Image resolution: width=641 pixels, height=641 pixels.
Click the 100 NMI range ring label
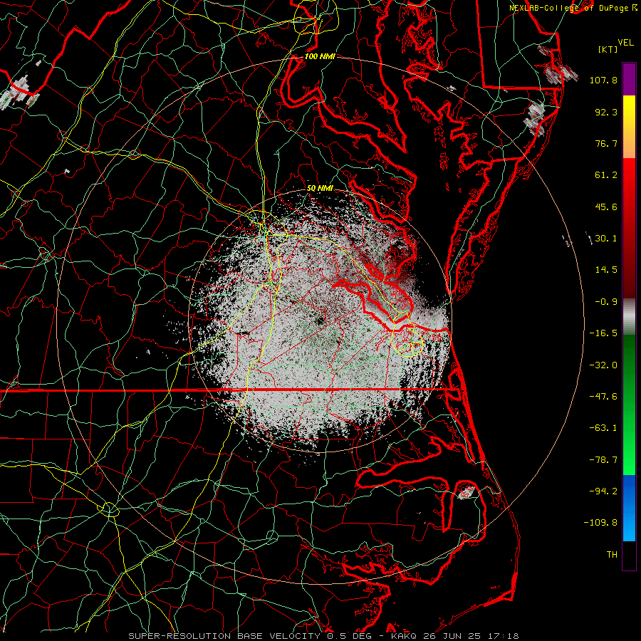(x=320, y=56)
